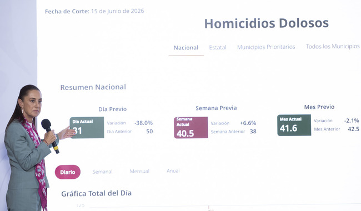
Task: Switch chart to Anual view
Action: click(173, 170)
